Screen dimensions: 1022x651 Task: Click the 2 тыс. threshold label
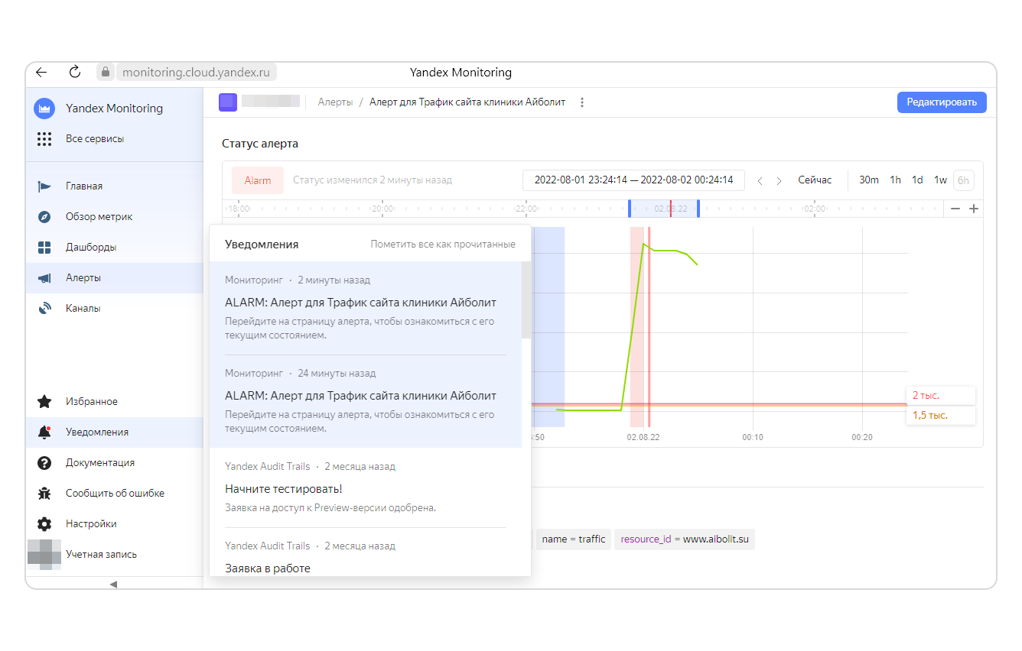pyautogui.click(x=941, y=395)
